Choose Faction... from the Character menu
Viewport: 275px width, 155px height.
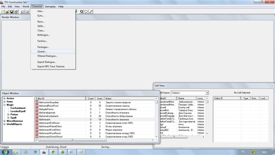pos(53,41)
